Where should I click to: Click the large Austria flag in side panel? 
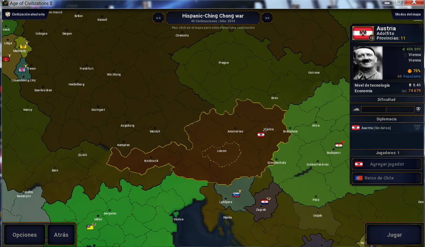click(363, 33)
